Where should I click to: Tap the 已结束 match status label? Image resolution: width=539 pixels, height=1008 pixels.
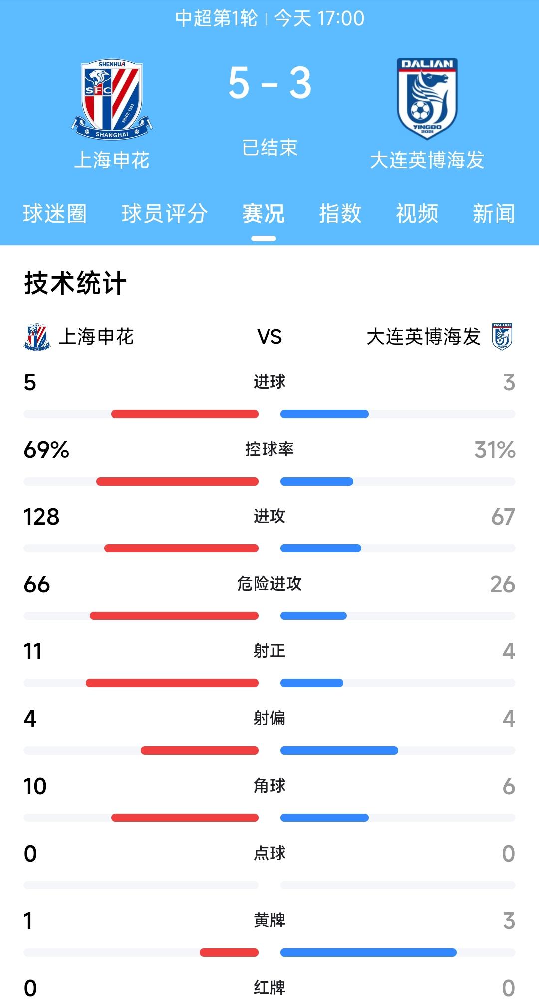(269, 148)
